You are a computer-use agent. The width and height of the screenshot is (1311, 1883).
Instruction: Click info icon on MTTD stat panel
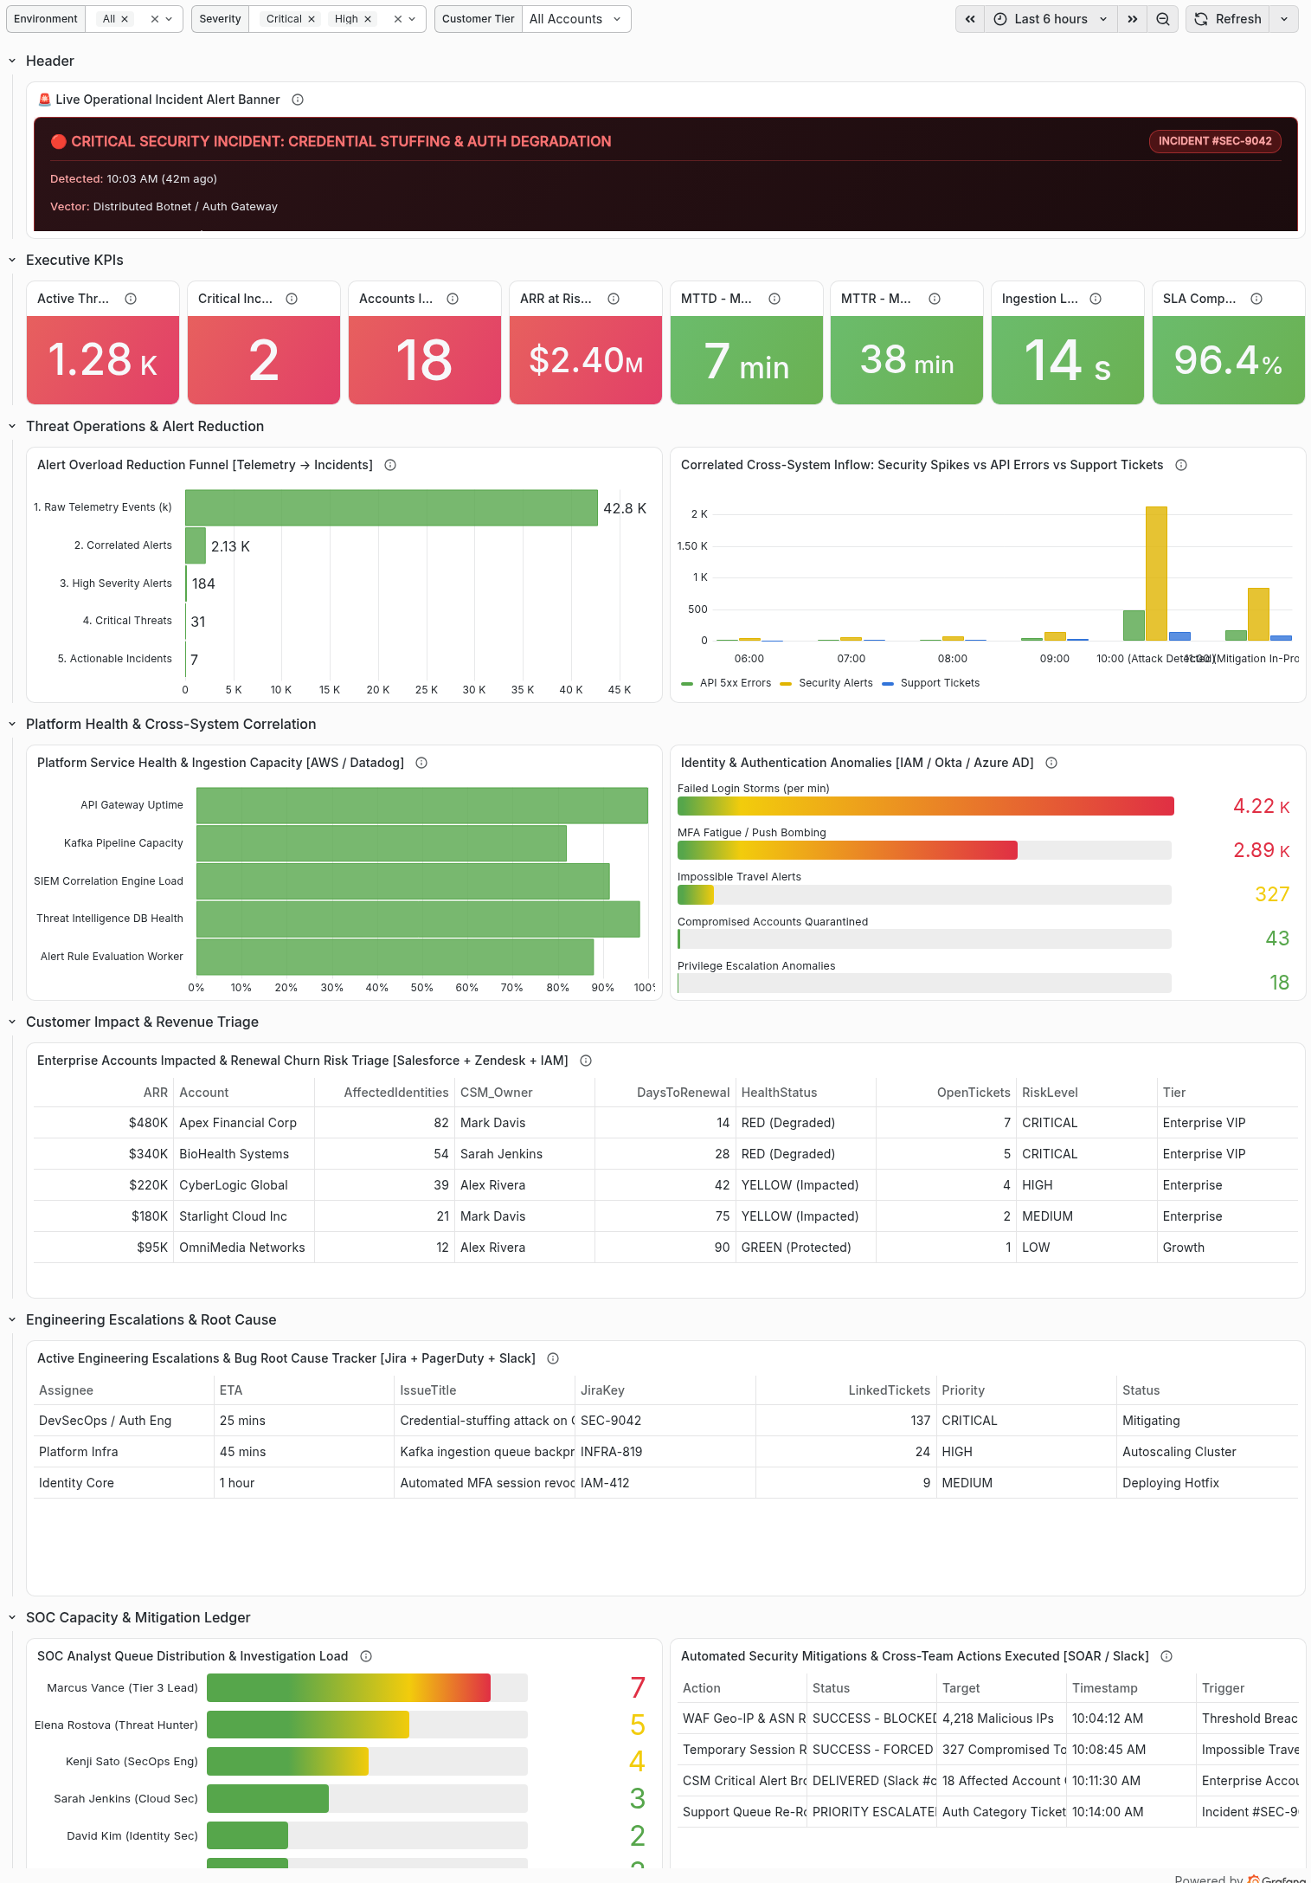tap(774, 299)
